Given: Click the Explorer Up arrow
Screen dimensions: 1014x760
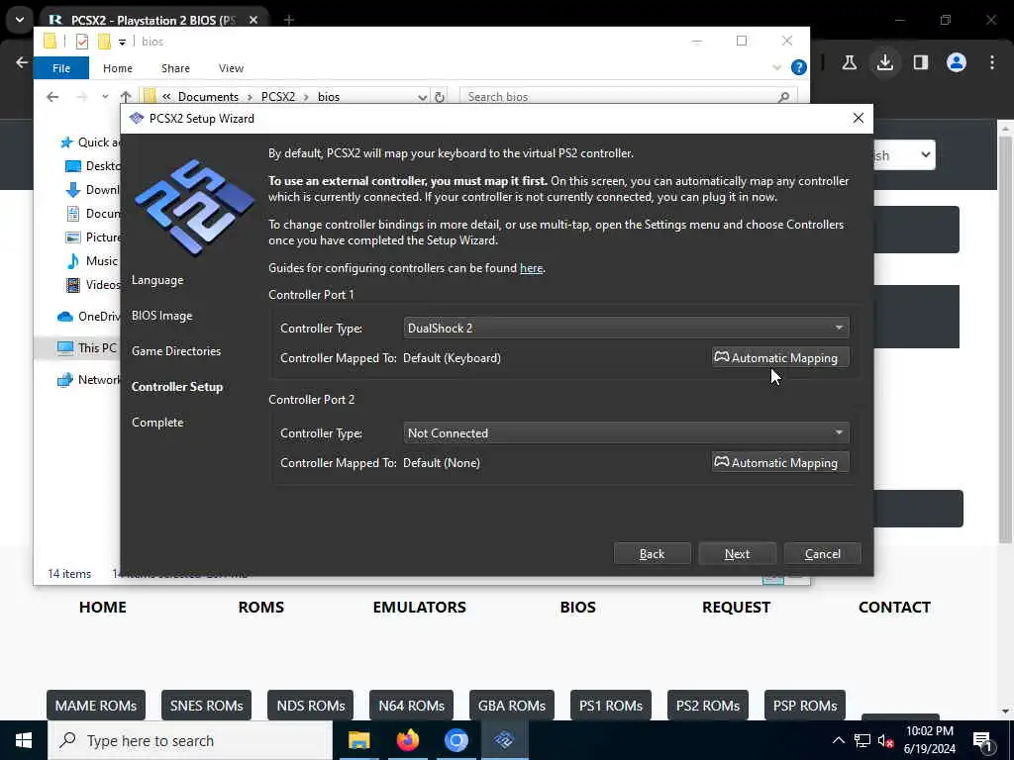Looking at the screenshot, I should [126, 97].
